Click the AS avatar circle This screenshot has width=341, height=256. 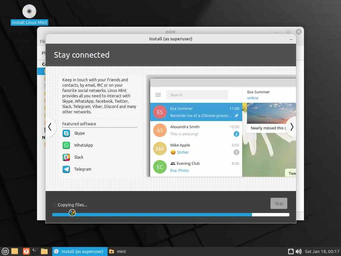(x=160, y=130)
